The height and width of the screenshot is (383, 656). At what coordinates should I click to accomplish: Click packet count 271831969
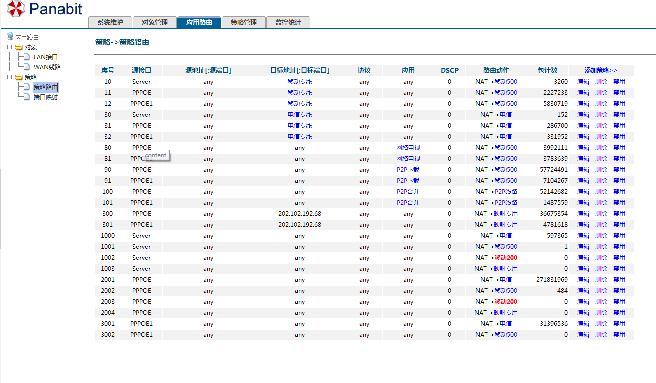pyautogui.click(x=552, y=280)
